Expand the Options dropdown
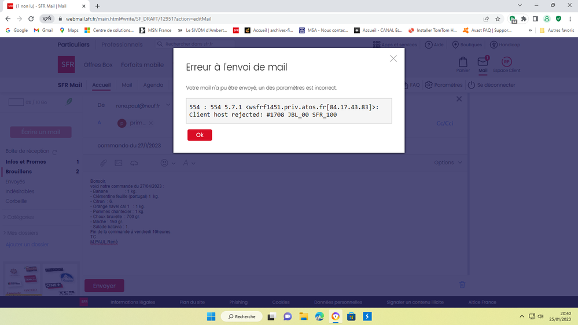Viewport: 578px width, 325px height. (448, 162)
